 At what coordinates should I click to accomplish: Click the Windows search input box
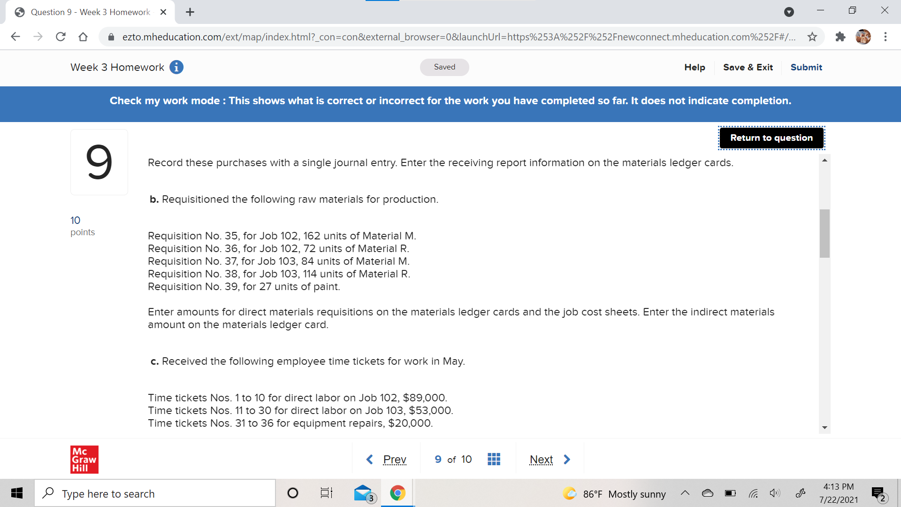point(155,493)
